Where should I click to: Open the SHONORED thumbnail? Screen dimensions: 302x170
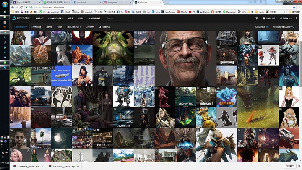41,76
